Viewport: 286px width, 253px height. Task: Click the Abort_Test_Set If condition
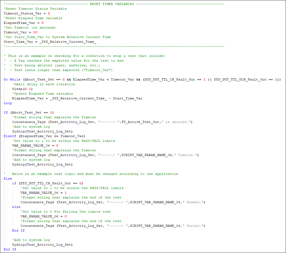click(25, 113)
